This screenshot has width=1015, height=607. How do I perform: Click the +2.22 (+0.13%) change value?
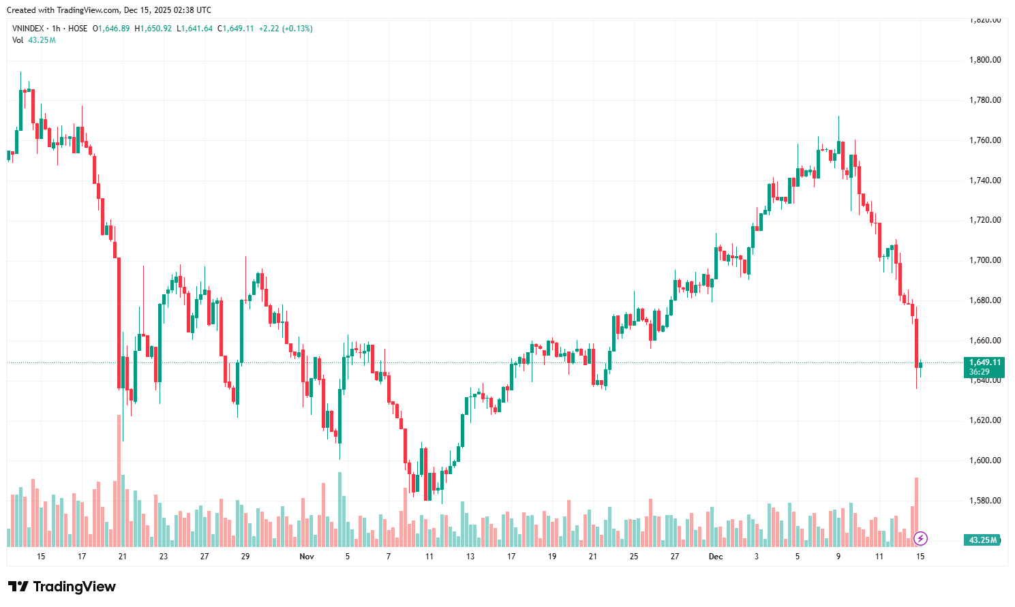pyautogui.click(x=286, y=29)
